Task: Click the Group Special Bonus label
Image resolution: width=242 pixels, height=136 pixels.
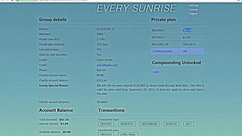Action: [54, 86]
